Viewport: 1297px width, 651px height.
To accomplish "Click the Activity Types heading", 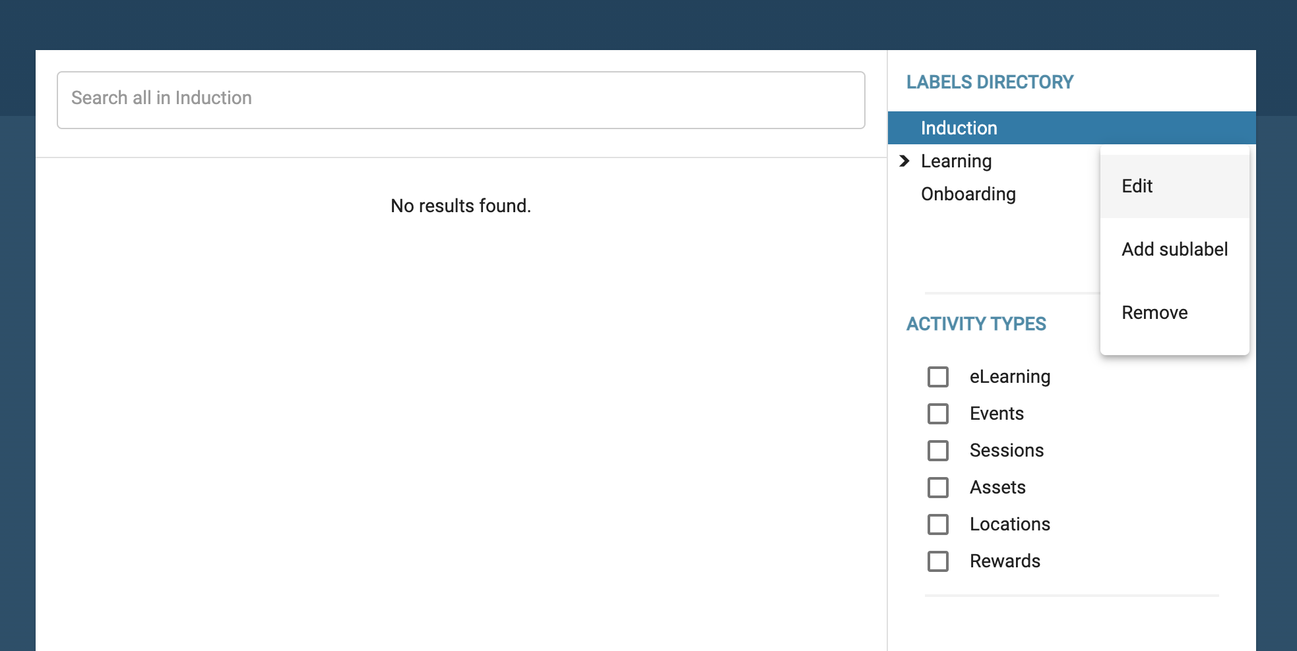I will 976,324.
